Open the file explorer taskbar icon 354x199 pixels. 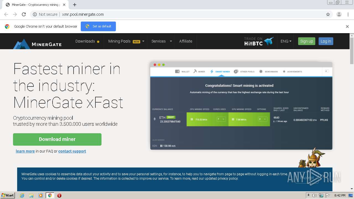[31, 195]
